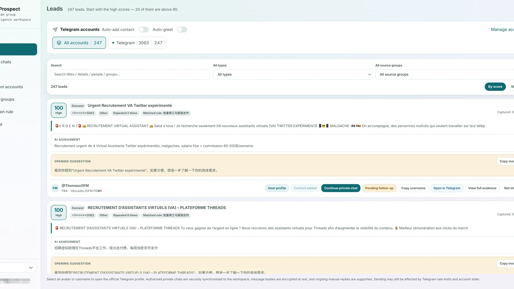Go to the groups sidebar item

[7, 100]
